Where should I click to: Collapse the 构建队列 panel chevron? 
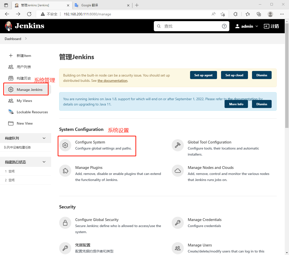click(x=44, y=138)
